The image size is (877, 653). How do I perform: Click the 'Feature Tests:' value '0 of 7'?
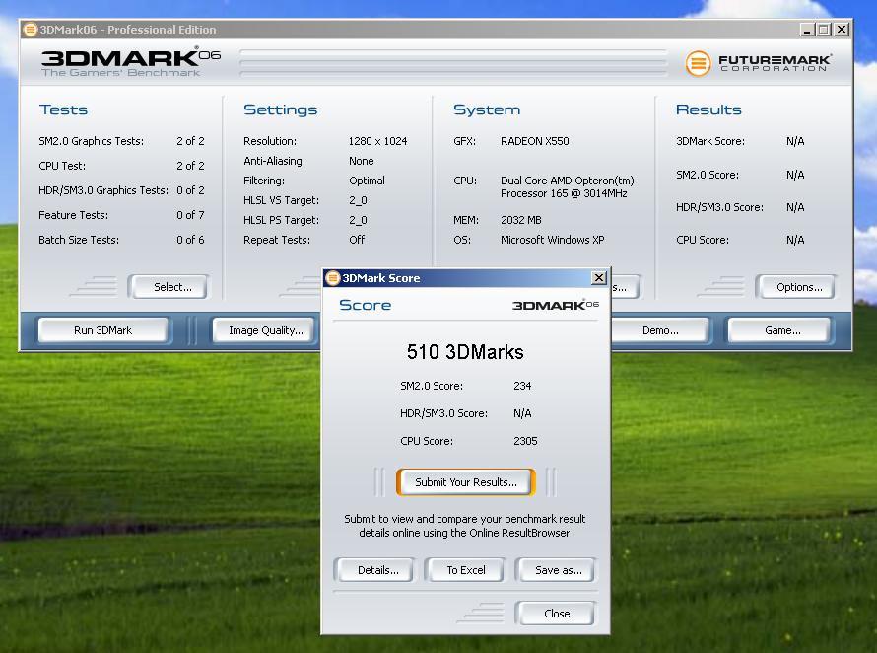coord(190,215)
